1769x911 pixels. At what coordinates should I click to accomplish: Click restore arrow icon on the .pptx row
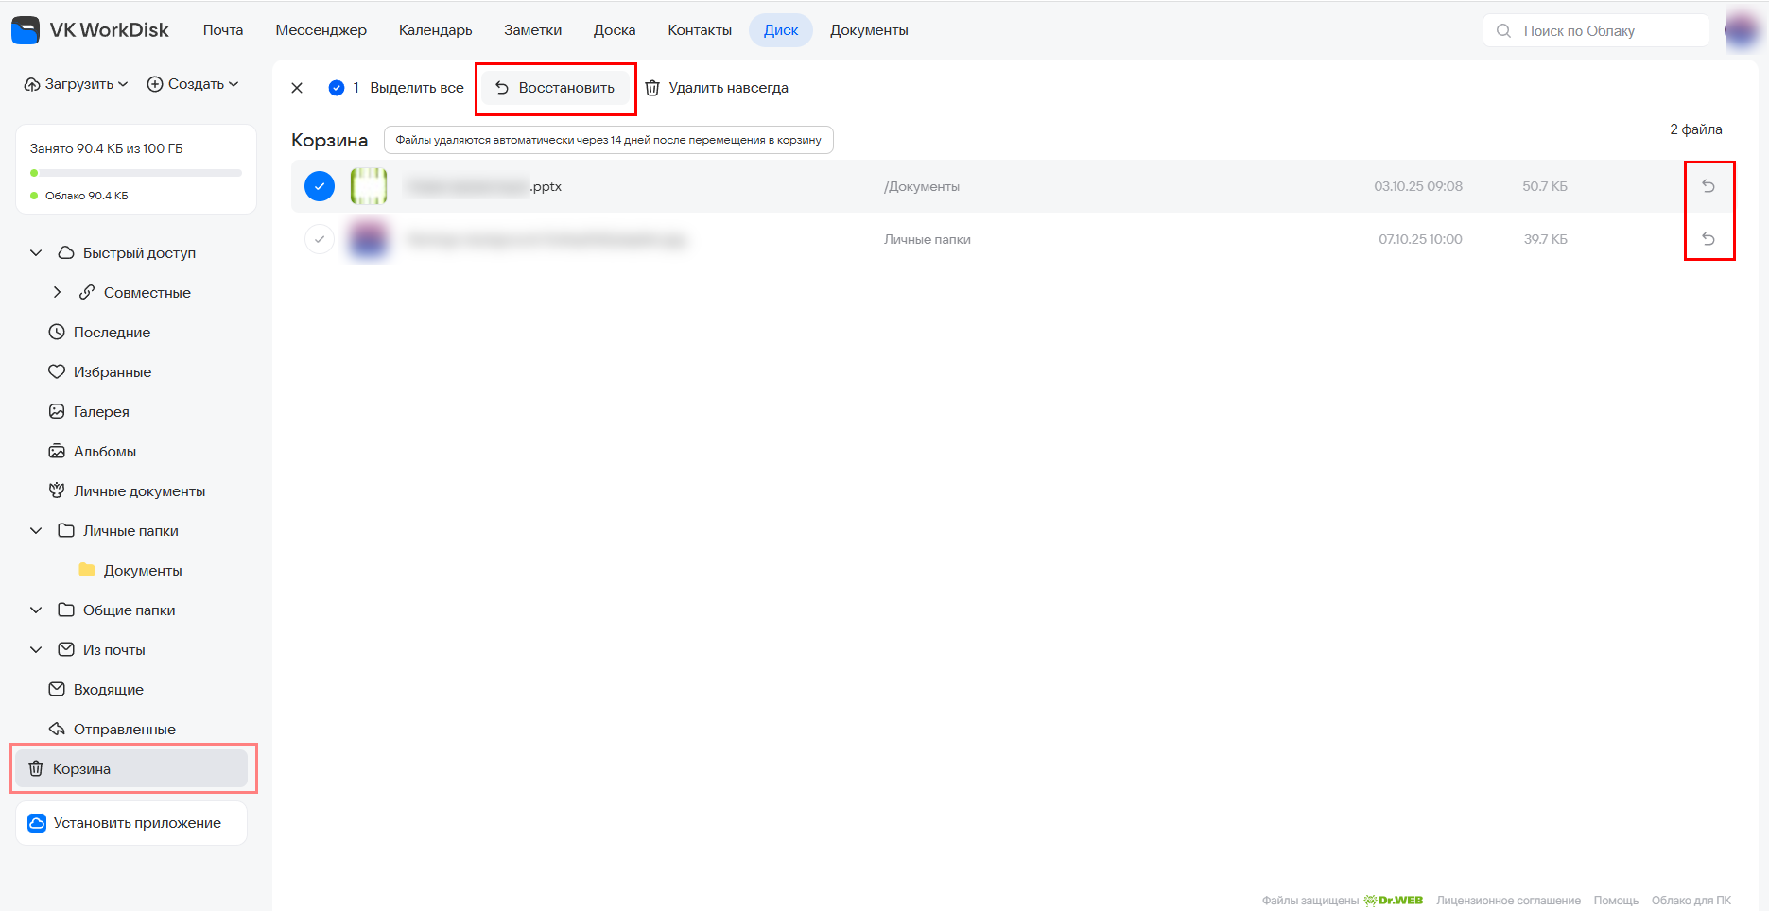(x=1708, y=186)
